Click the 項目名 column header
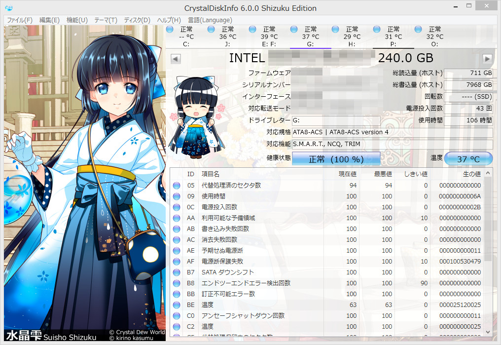The width and height of the screenshot is (501, 345). [211, 174]
